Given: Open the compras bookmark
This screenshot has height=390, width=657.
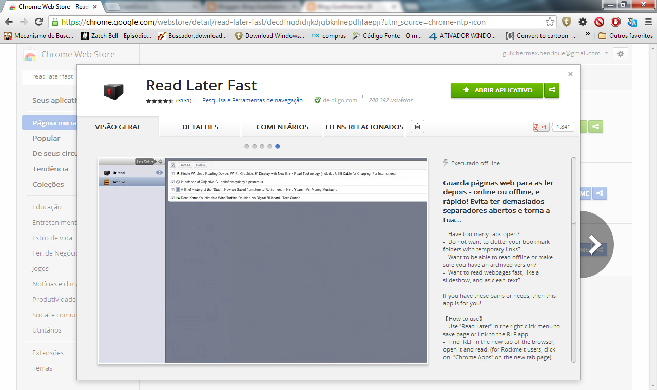Looking at the screenshot, I should pos(328,36).
